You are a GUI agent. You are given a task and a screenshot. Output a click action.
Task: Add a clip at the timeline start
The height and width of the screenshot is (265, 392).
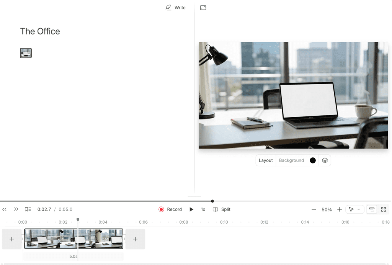coord(11,239)
